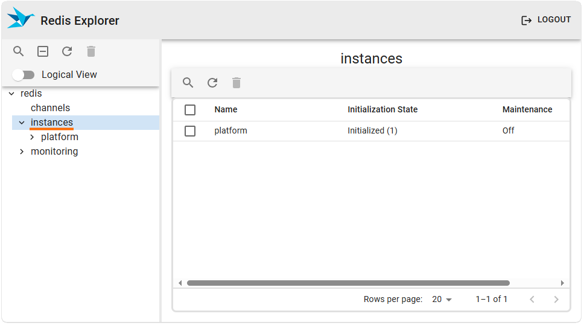Select the platform row checkbox
This screenshot has height=325, width=584.
point(190,131)
